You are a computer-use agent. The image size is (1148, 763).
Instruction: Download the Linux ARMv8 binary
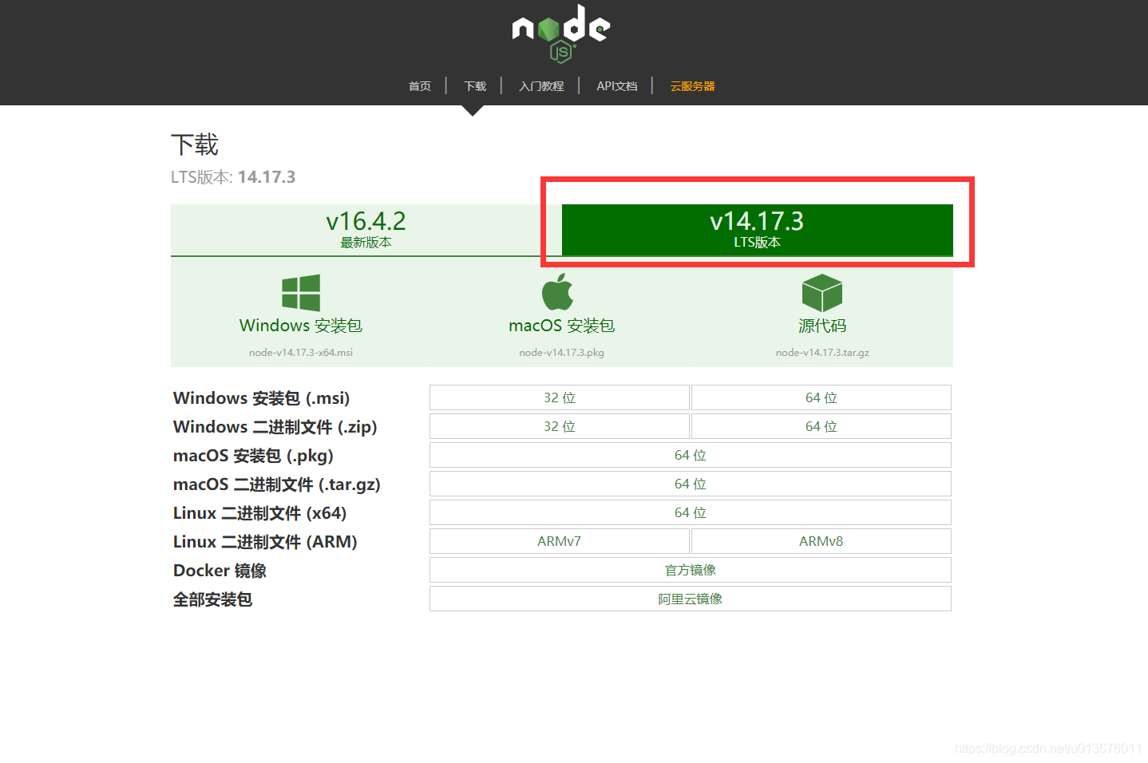click(821, 541)
